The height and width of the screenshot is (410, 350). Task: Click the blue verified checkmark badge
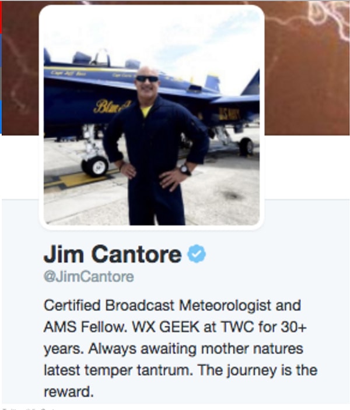pyautogui.click(x=197, y=254)
